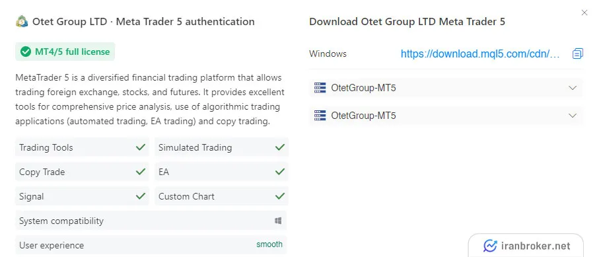Click the 'Simulated Trading' feature label
The height and width of the screenshot is (257, 599).
coord(195,147)
